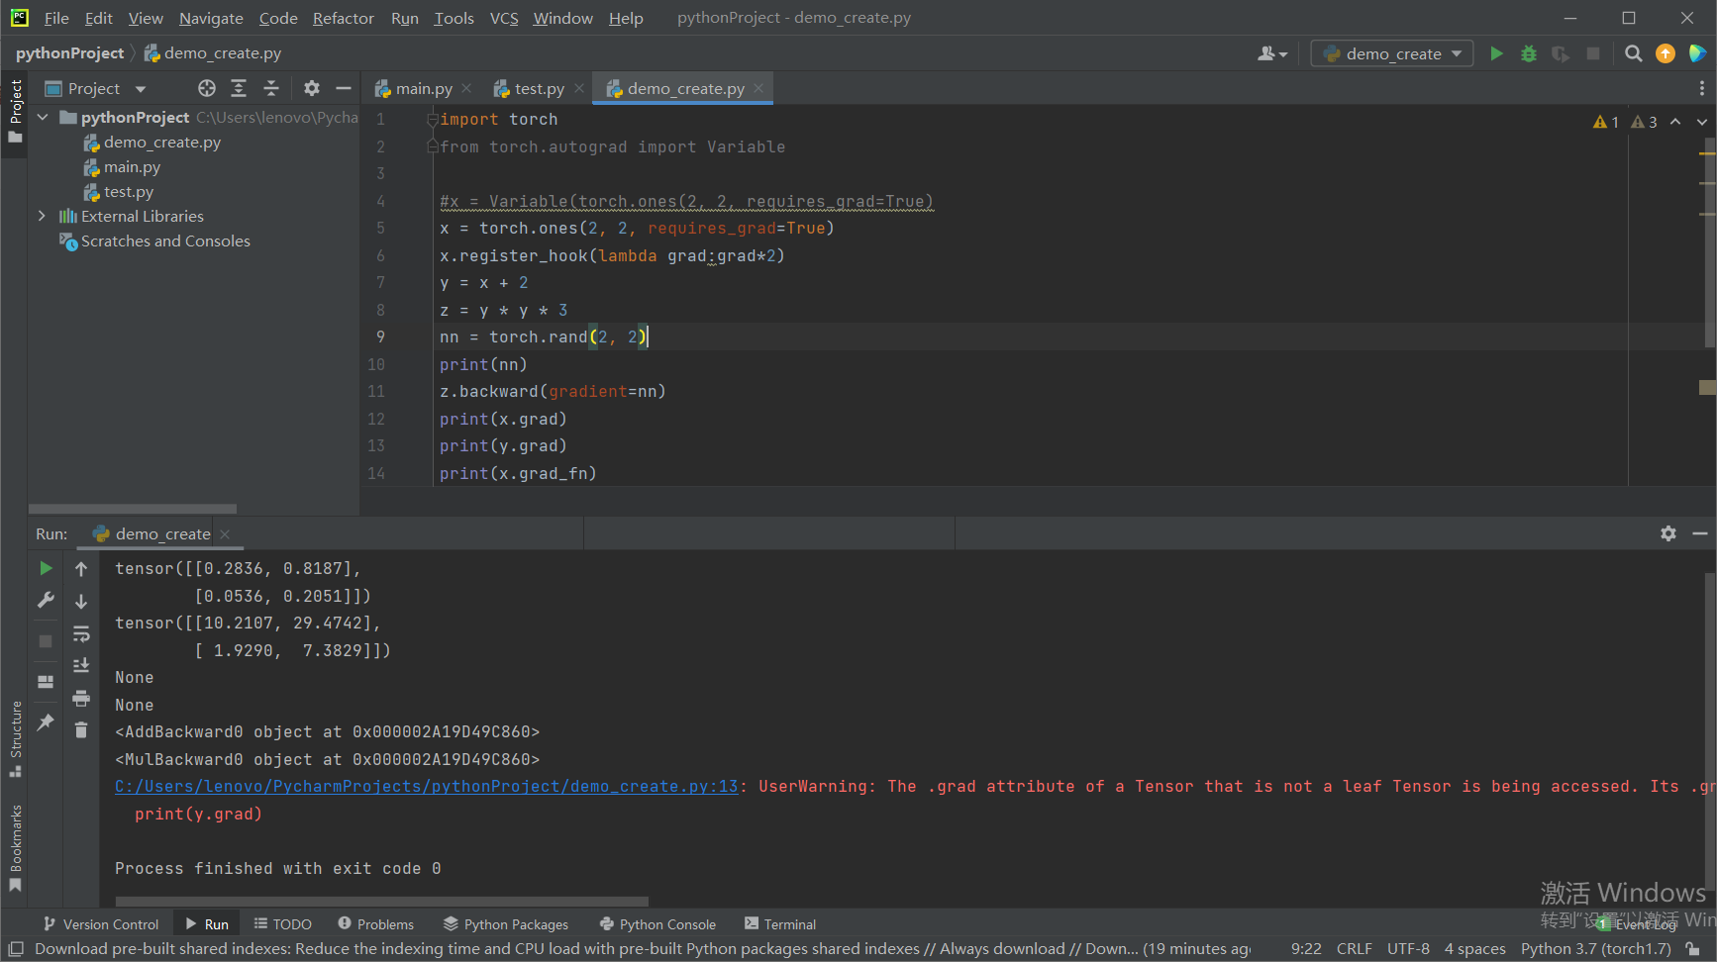Select opened file locate target icon
Viewport: 1717px width, 962px height.
pos(207,88)
